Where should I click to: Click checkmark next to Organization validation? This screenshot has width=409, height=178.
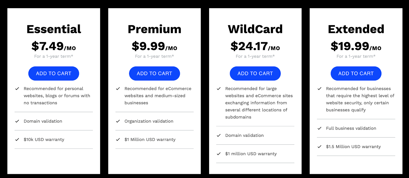[118, 121]
